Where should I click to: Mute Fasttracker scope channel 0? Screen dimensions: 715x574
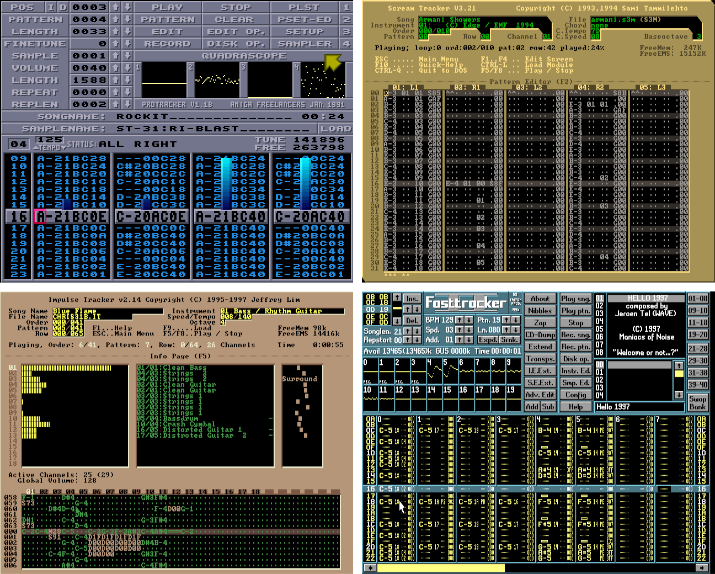pos(370,371)
